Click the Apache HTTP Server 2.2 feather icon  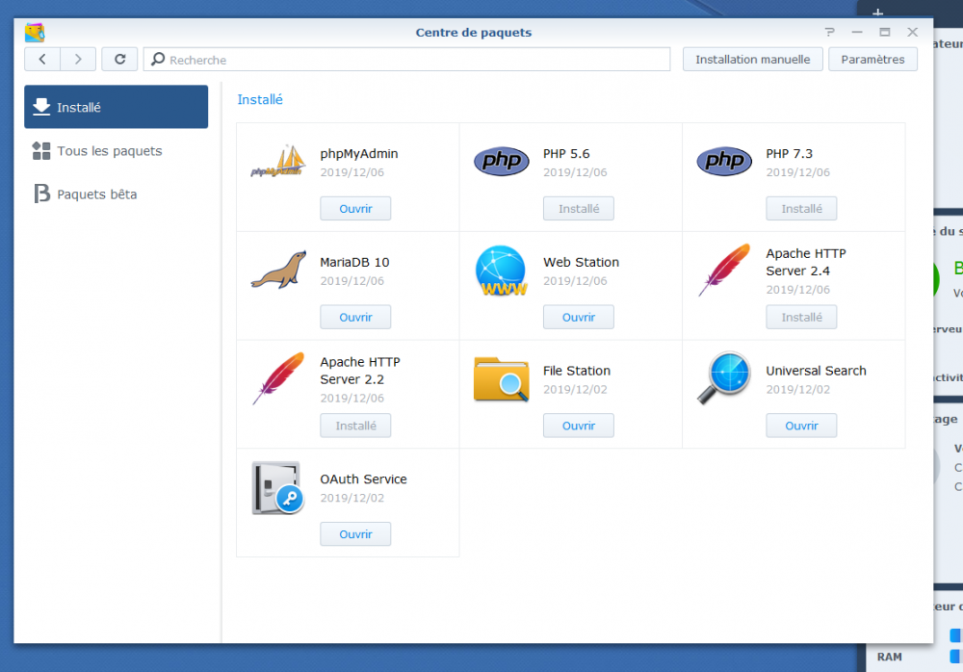point(278,378)
